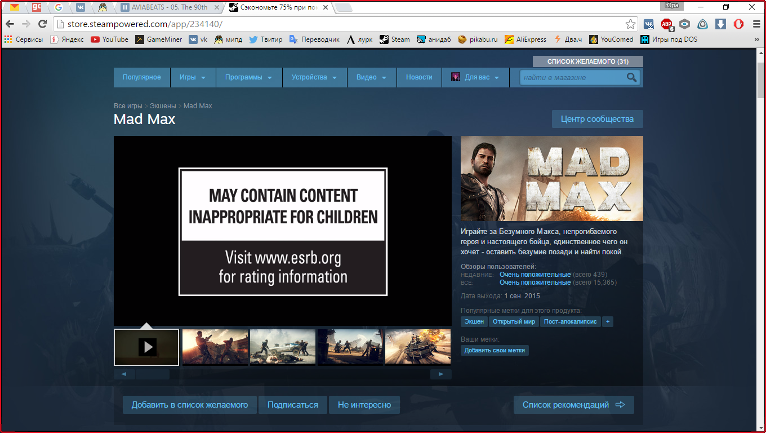Click the blue triangle extension icon

703,24
